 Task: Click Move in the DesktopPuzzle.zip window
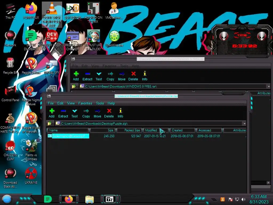[98, 113]
